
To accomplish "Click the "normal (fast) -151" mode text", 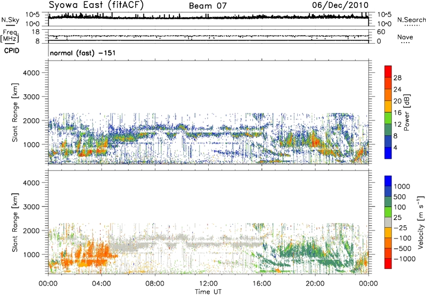I will (x=83, y=53).
